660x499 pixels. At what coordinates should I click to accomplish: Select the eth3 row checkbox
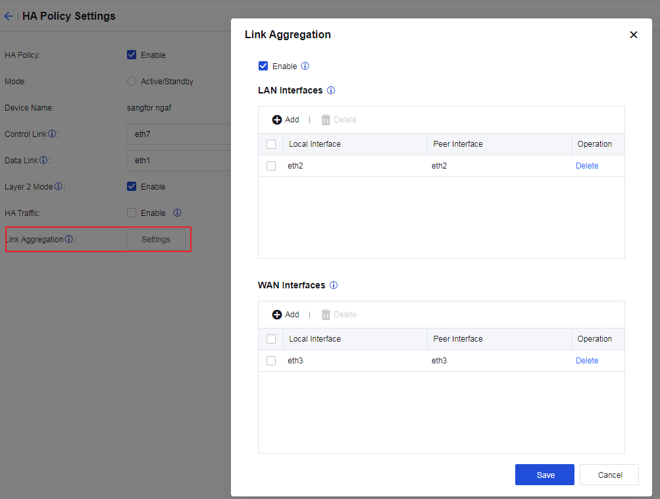tap(271, 361)
